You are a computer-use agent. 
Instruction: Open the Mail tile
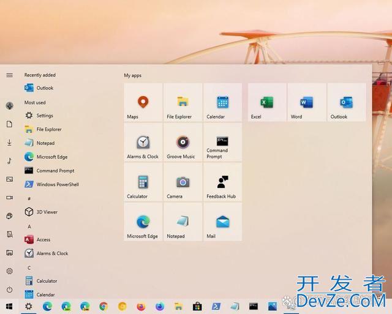tap(223, 222)
